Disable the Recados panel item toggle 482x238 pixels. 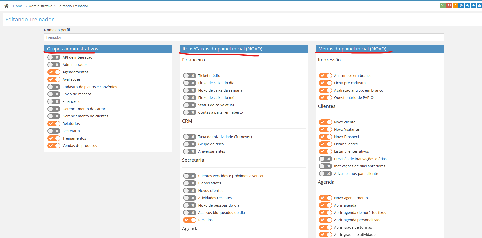tap(190, 220)
